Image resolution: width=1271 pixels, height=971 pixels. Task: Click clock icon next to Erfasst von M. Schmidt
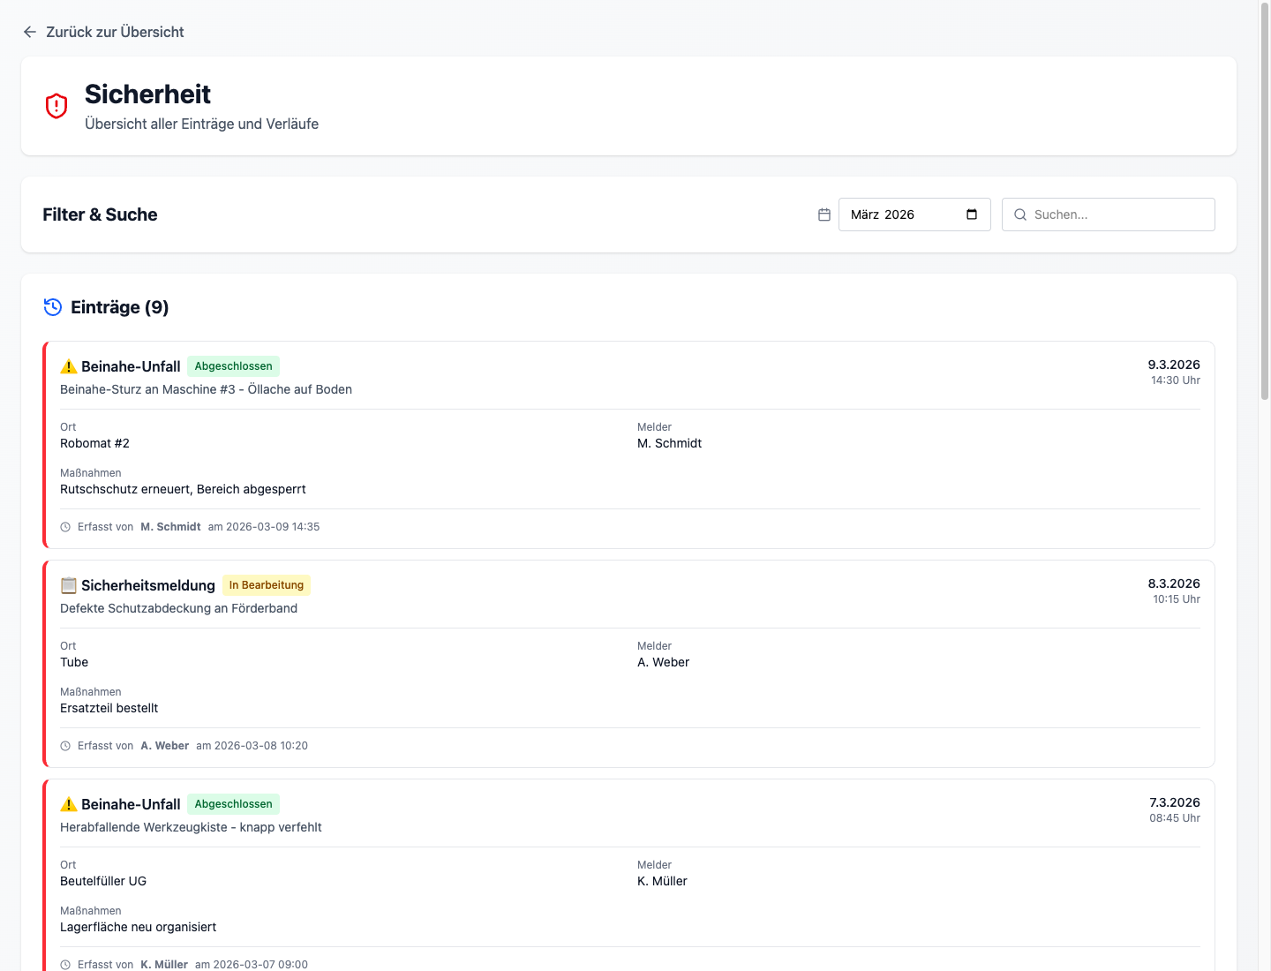(65, 527)
